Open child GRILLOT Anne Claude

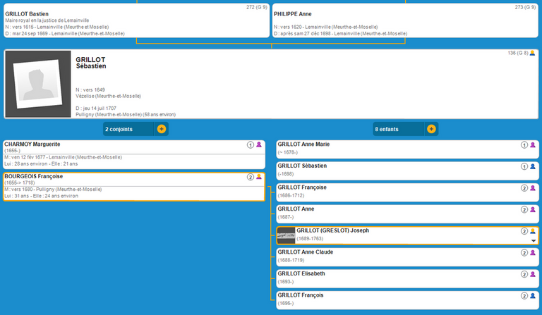click(305, 252)
